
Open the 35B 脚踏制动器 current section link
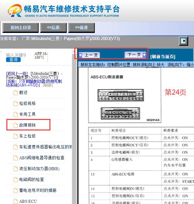pyautogui.click(x=34, y=83)
